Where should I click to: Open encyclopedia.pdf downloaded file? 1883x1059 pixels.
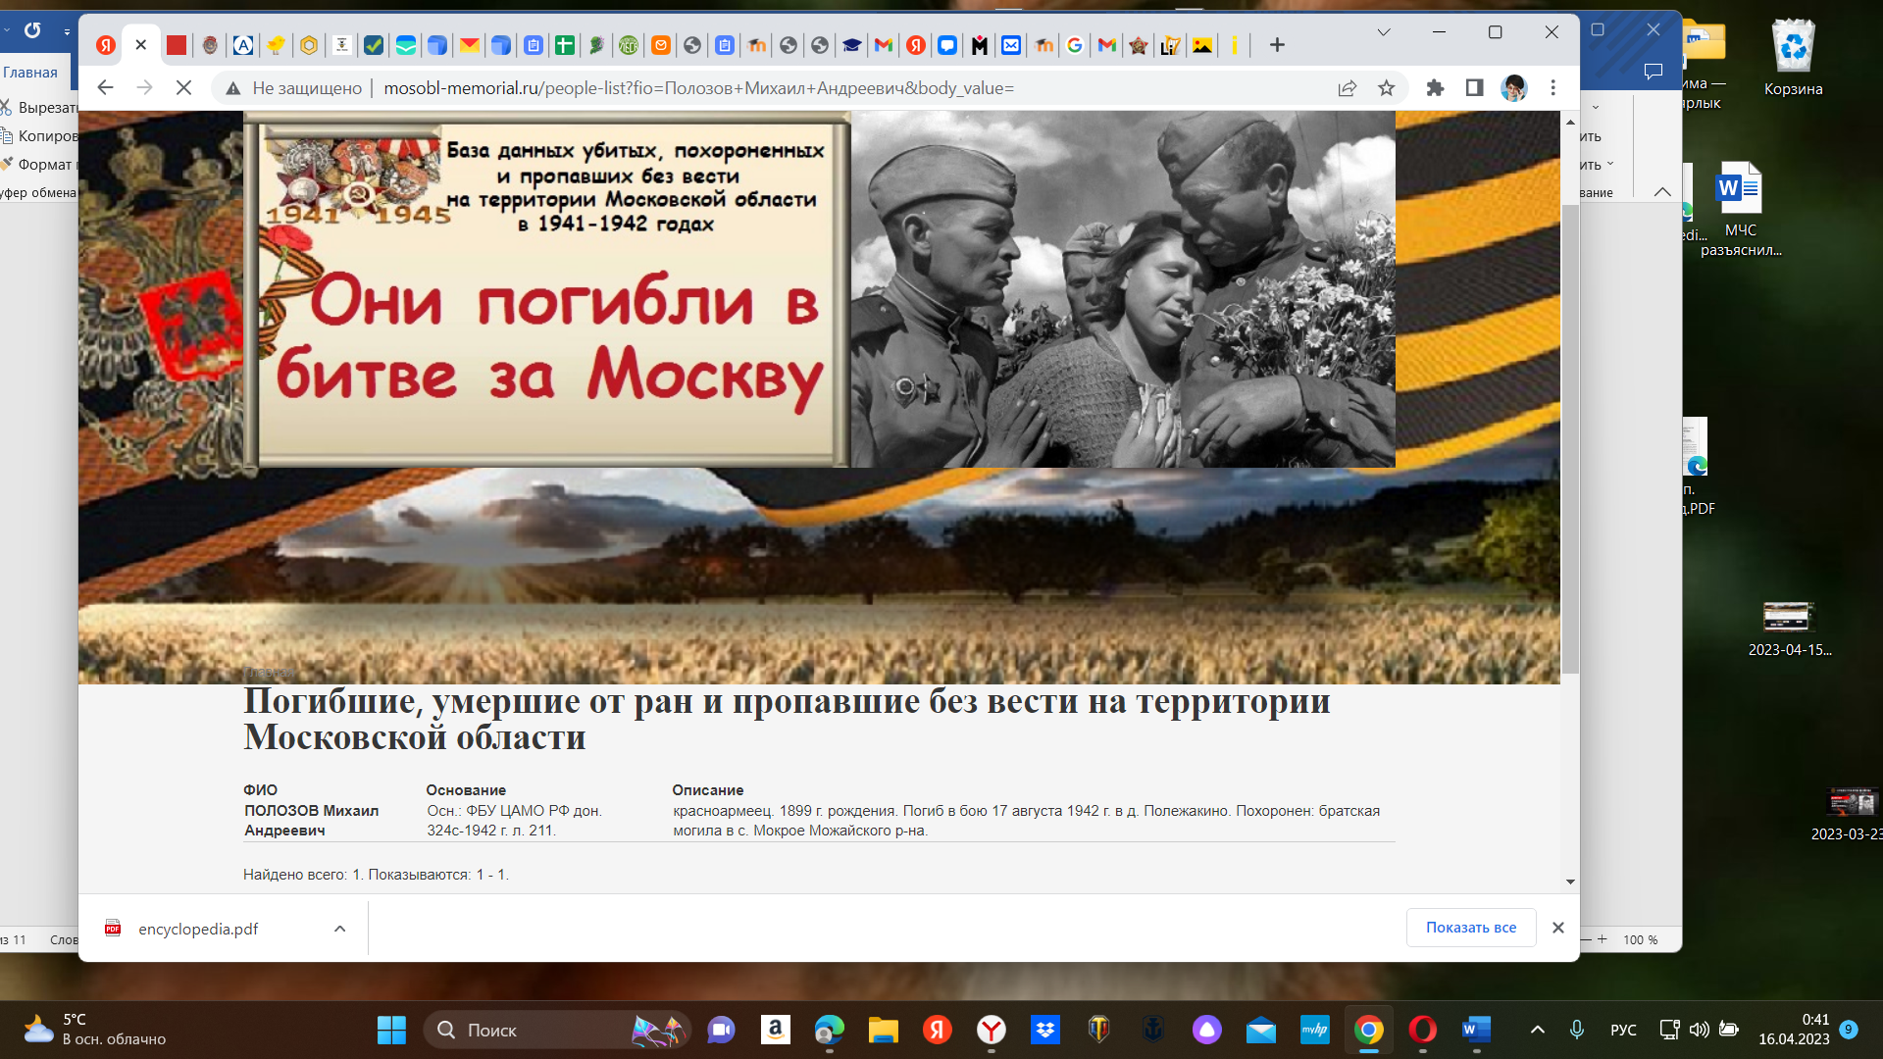[x=197, y=929]
